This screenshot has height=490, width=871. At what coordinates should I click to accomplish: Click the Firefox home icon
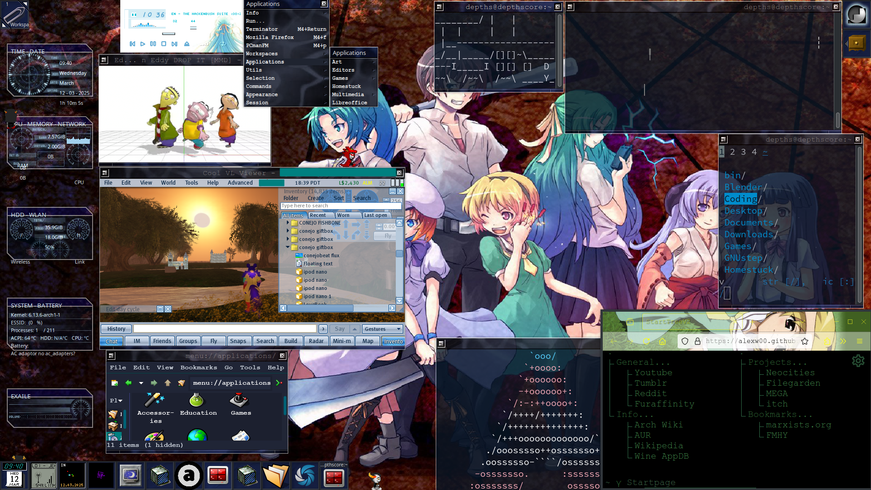coord(662,341)
